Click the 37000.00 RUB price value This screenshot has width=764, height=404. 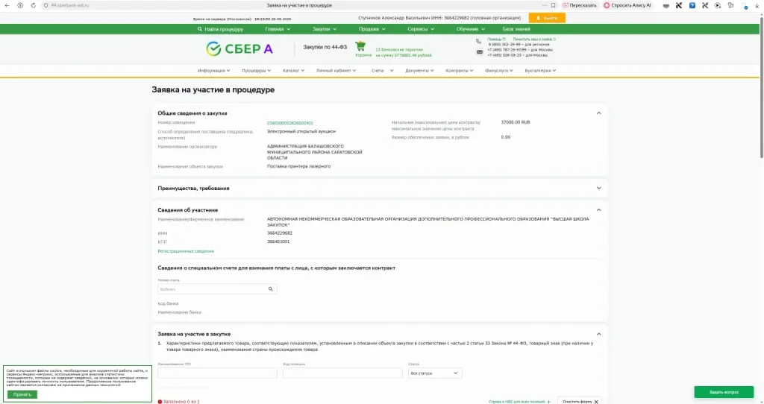coord(515,122)
